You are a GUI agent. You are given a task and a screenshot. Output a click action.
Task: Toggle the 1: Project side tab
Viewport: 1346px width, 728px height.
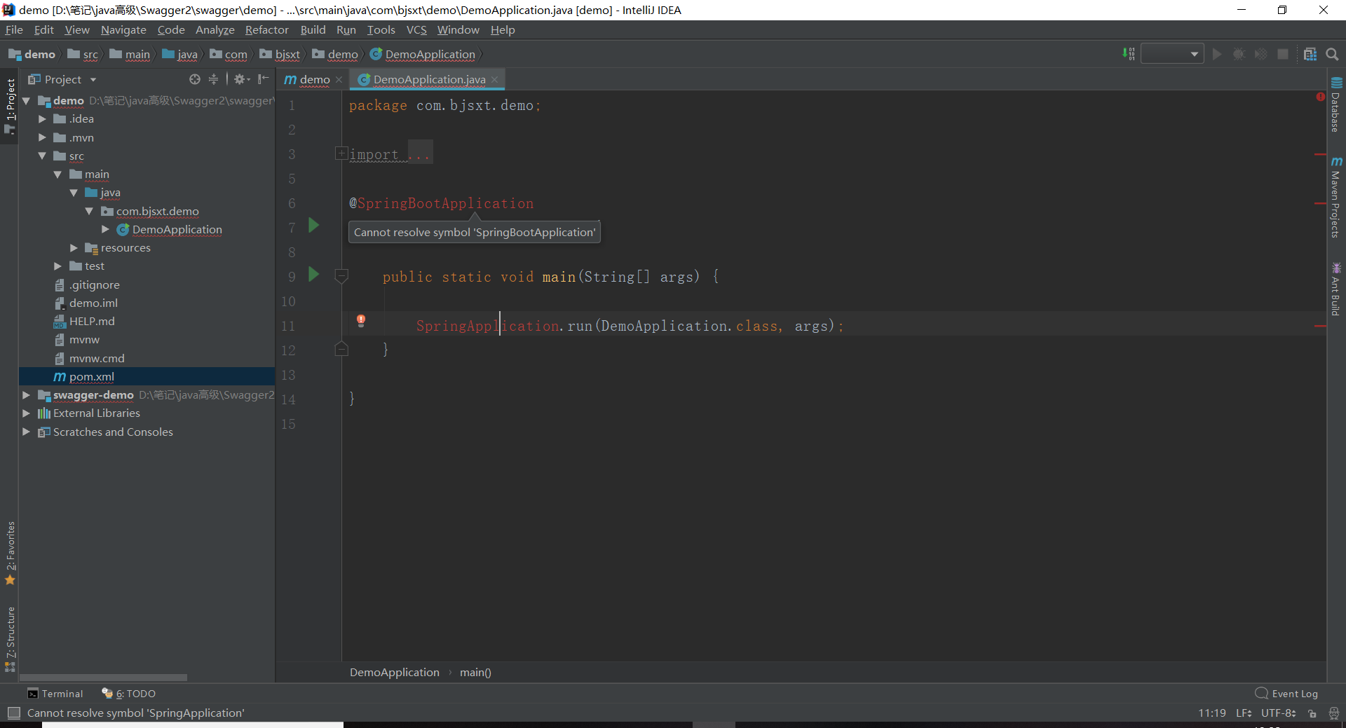click(10, 106)
